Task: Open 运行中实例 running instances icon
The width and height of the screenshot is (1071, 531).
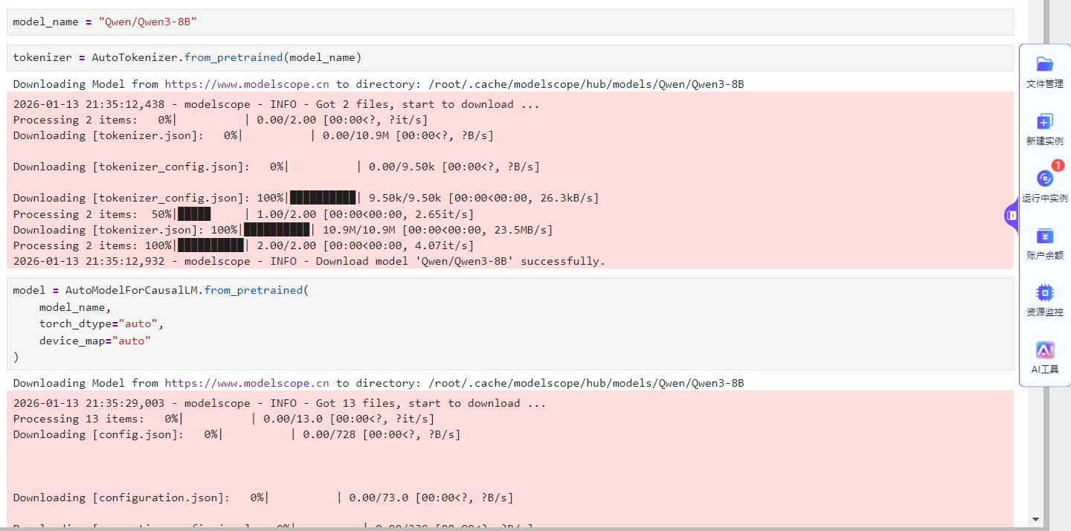Action: point(1045,178)
